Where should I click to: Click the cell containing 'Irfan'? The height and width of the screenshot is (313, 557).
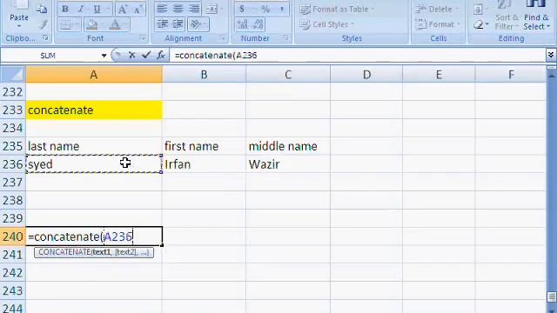(204, 164)
